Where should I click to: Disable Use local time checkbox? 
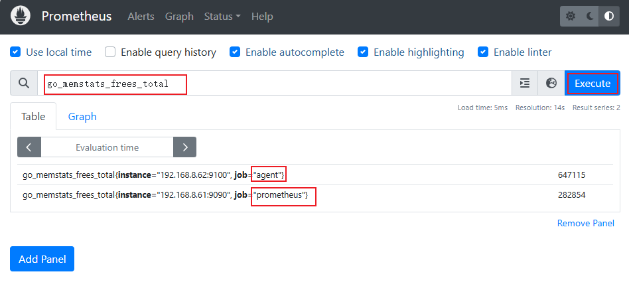point(16,52)
